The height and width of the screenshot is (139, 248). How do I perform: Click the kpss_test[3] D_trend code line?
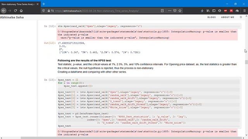[x=117, y=101]
